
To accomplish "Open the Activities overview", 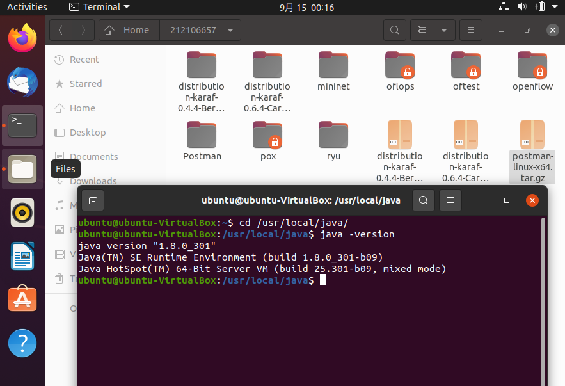I will pos(27,7).
